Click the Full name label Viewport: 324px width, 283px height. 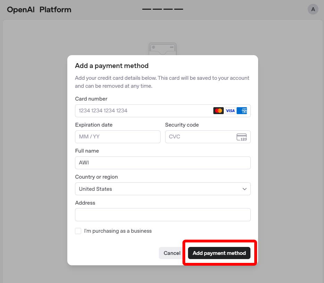[x=87, y=151]
